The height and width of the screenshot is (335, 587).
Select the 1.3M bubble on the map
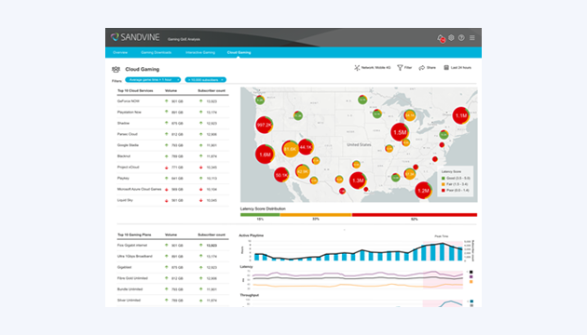click(358, 181)
